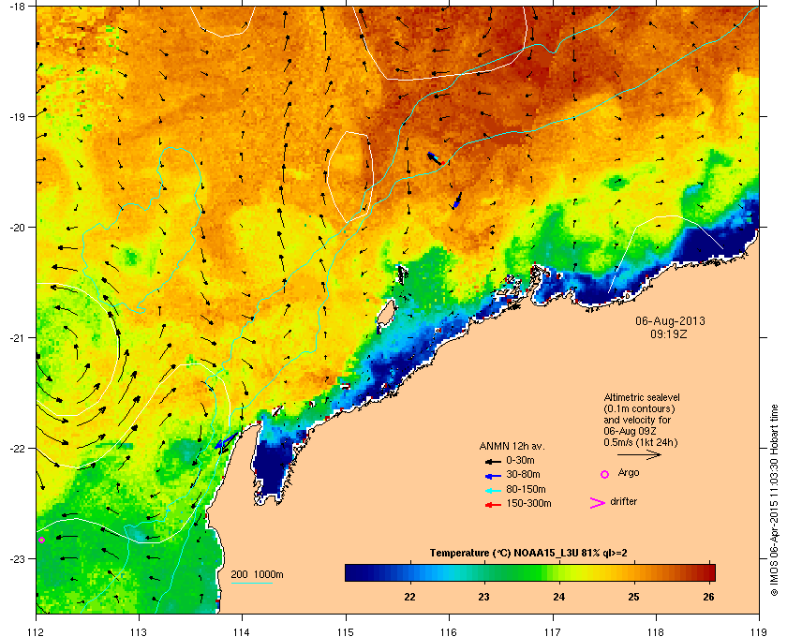Click the colorbar tick label 23
Screen dimensions: 787x637
483,597
